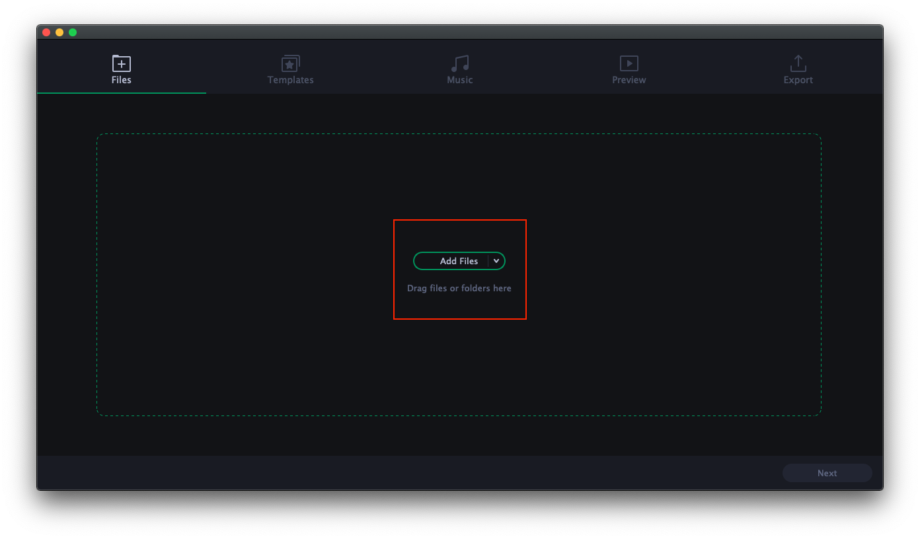Expand the Add Files dropdown chevron
Viewport: 920px width, 539px height.
(x=496, y=261)
